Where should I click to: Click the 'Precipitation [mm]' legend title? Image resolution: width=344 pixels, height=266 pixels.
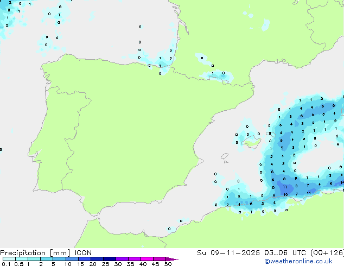pyautogui.click(x=35, y=253)
